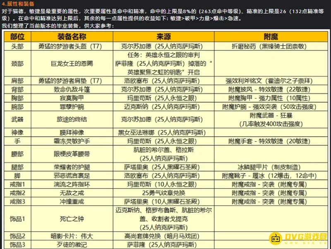
Task: Click the 来源 column header
Action: point(163,37)
